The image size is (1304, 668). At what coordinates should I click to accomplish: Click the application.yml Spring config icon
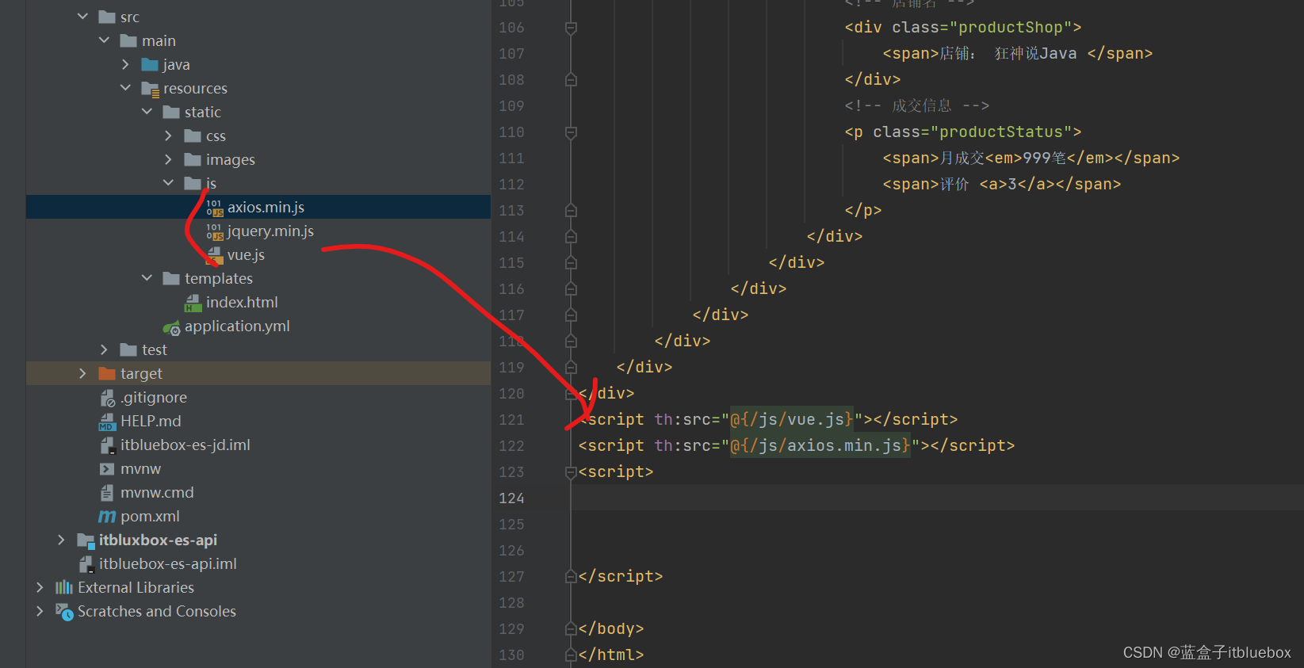coord(171,326)
